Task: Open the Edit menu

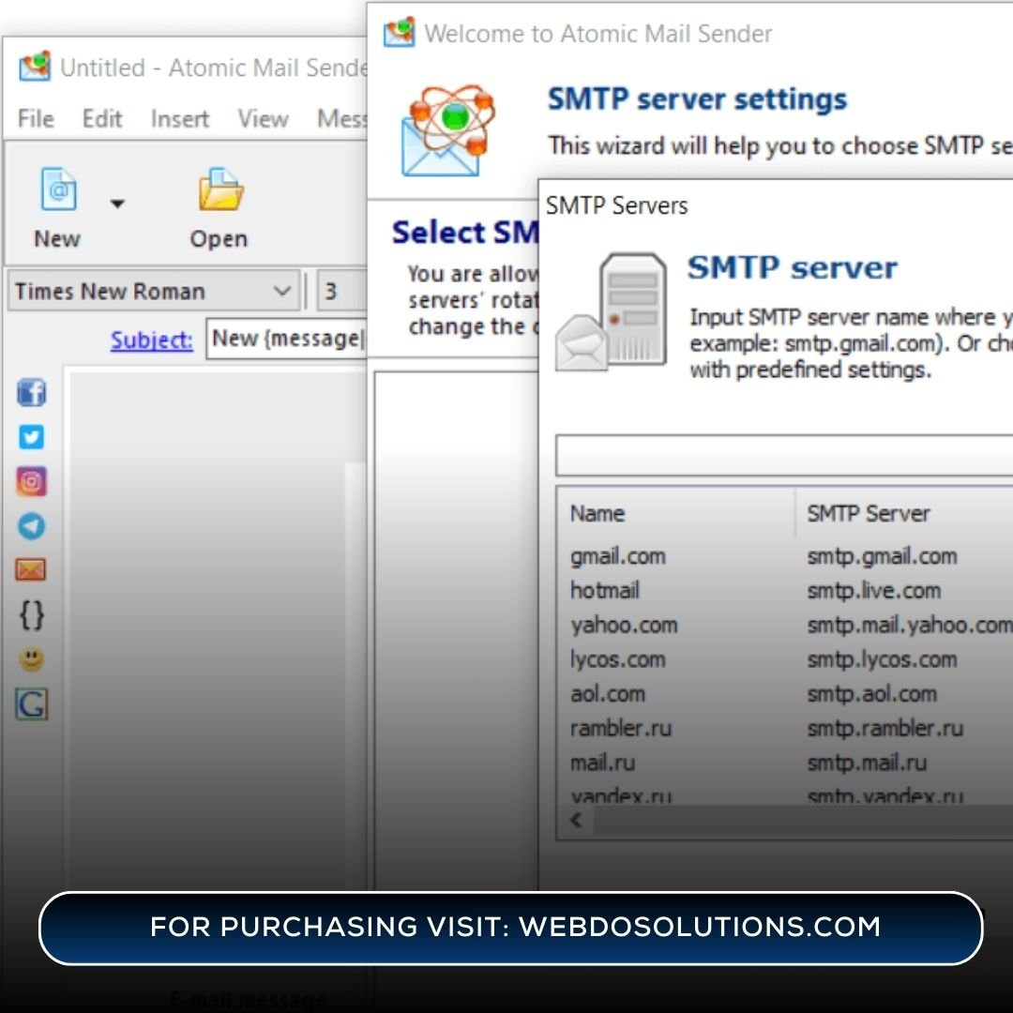Action: click(x=102, y=119)
